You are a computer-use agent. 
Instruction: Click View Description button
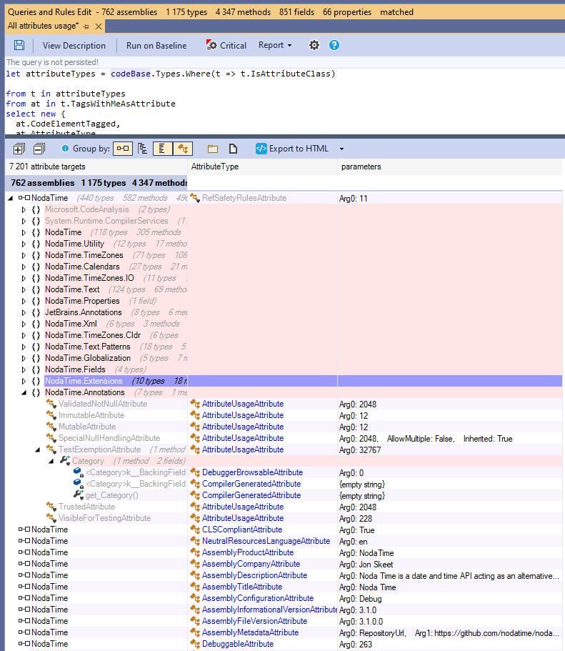[x=74, y=46]
